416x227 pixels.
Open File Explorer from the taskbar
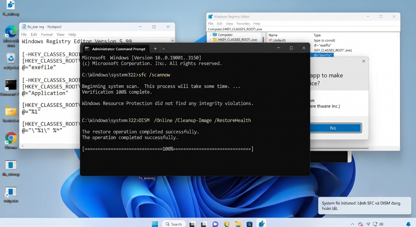tap(238, 224)
